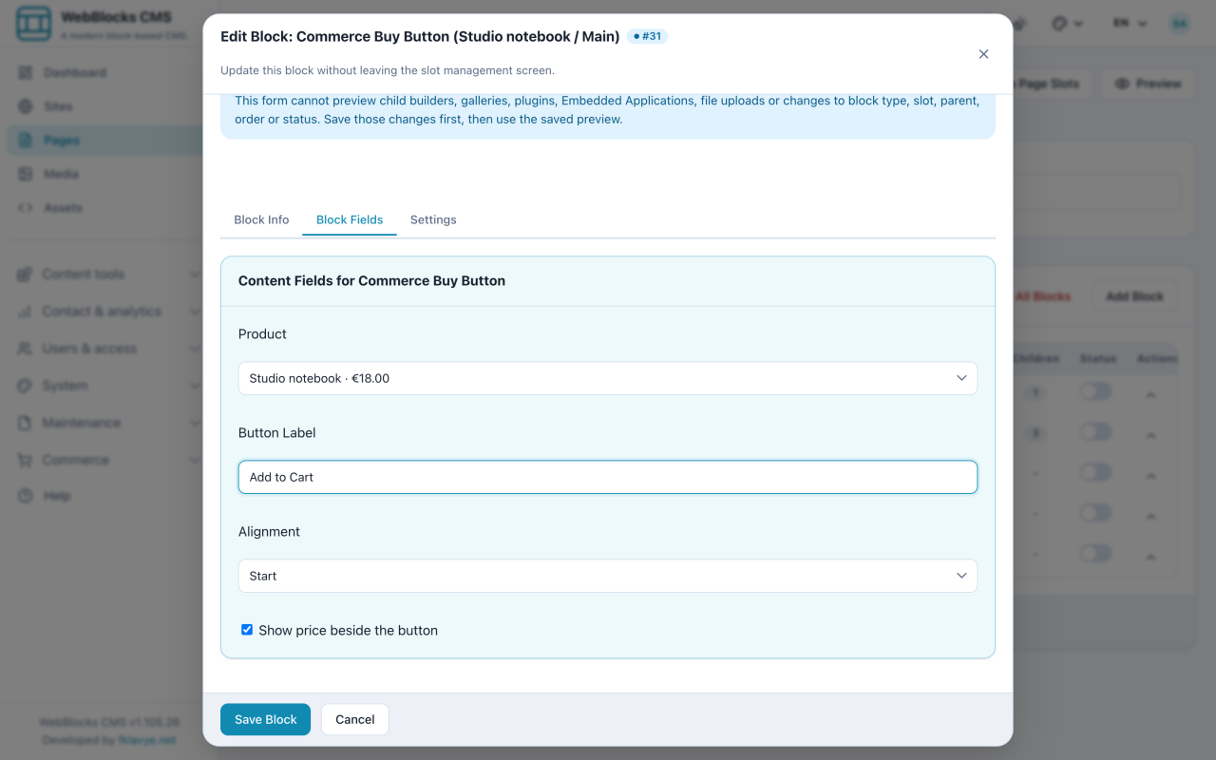Click the Assets code-brackets icon
The width and height of the screenshot is (1216, 760).
[x=25, y=208]
